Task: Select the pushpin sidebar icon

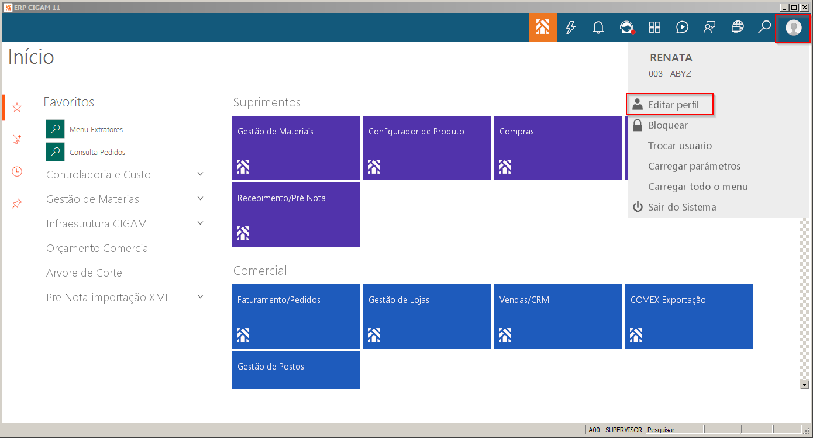Action: [17, 204]
